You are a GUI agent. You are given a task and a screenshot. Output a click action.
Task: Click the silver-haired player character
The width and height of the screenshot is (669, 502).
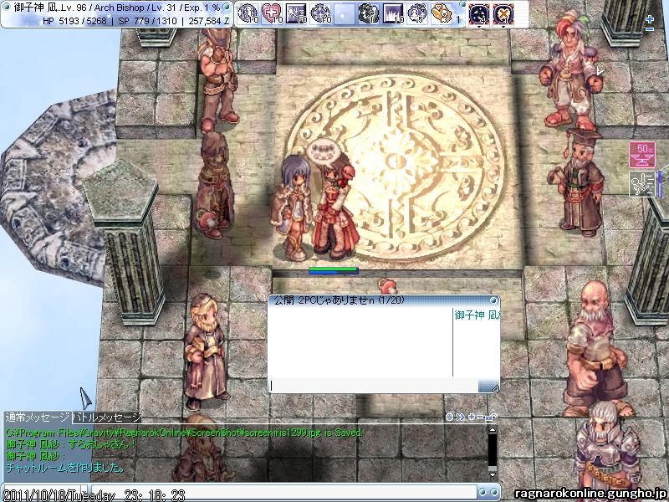[294, 208]
